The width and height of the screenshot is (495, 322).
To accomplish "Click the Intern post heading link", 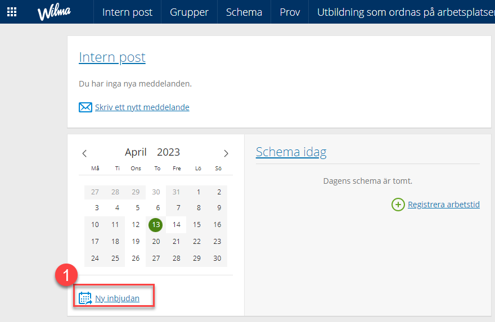I will point(112,57).
